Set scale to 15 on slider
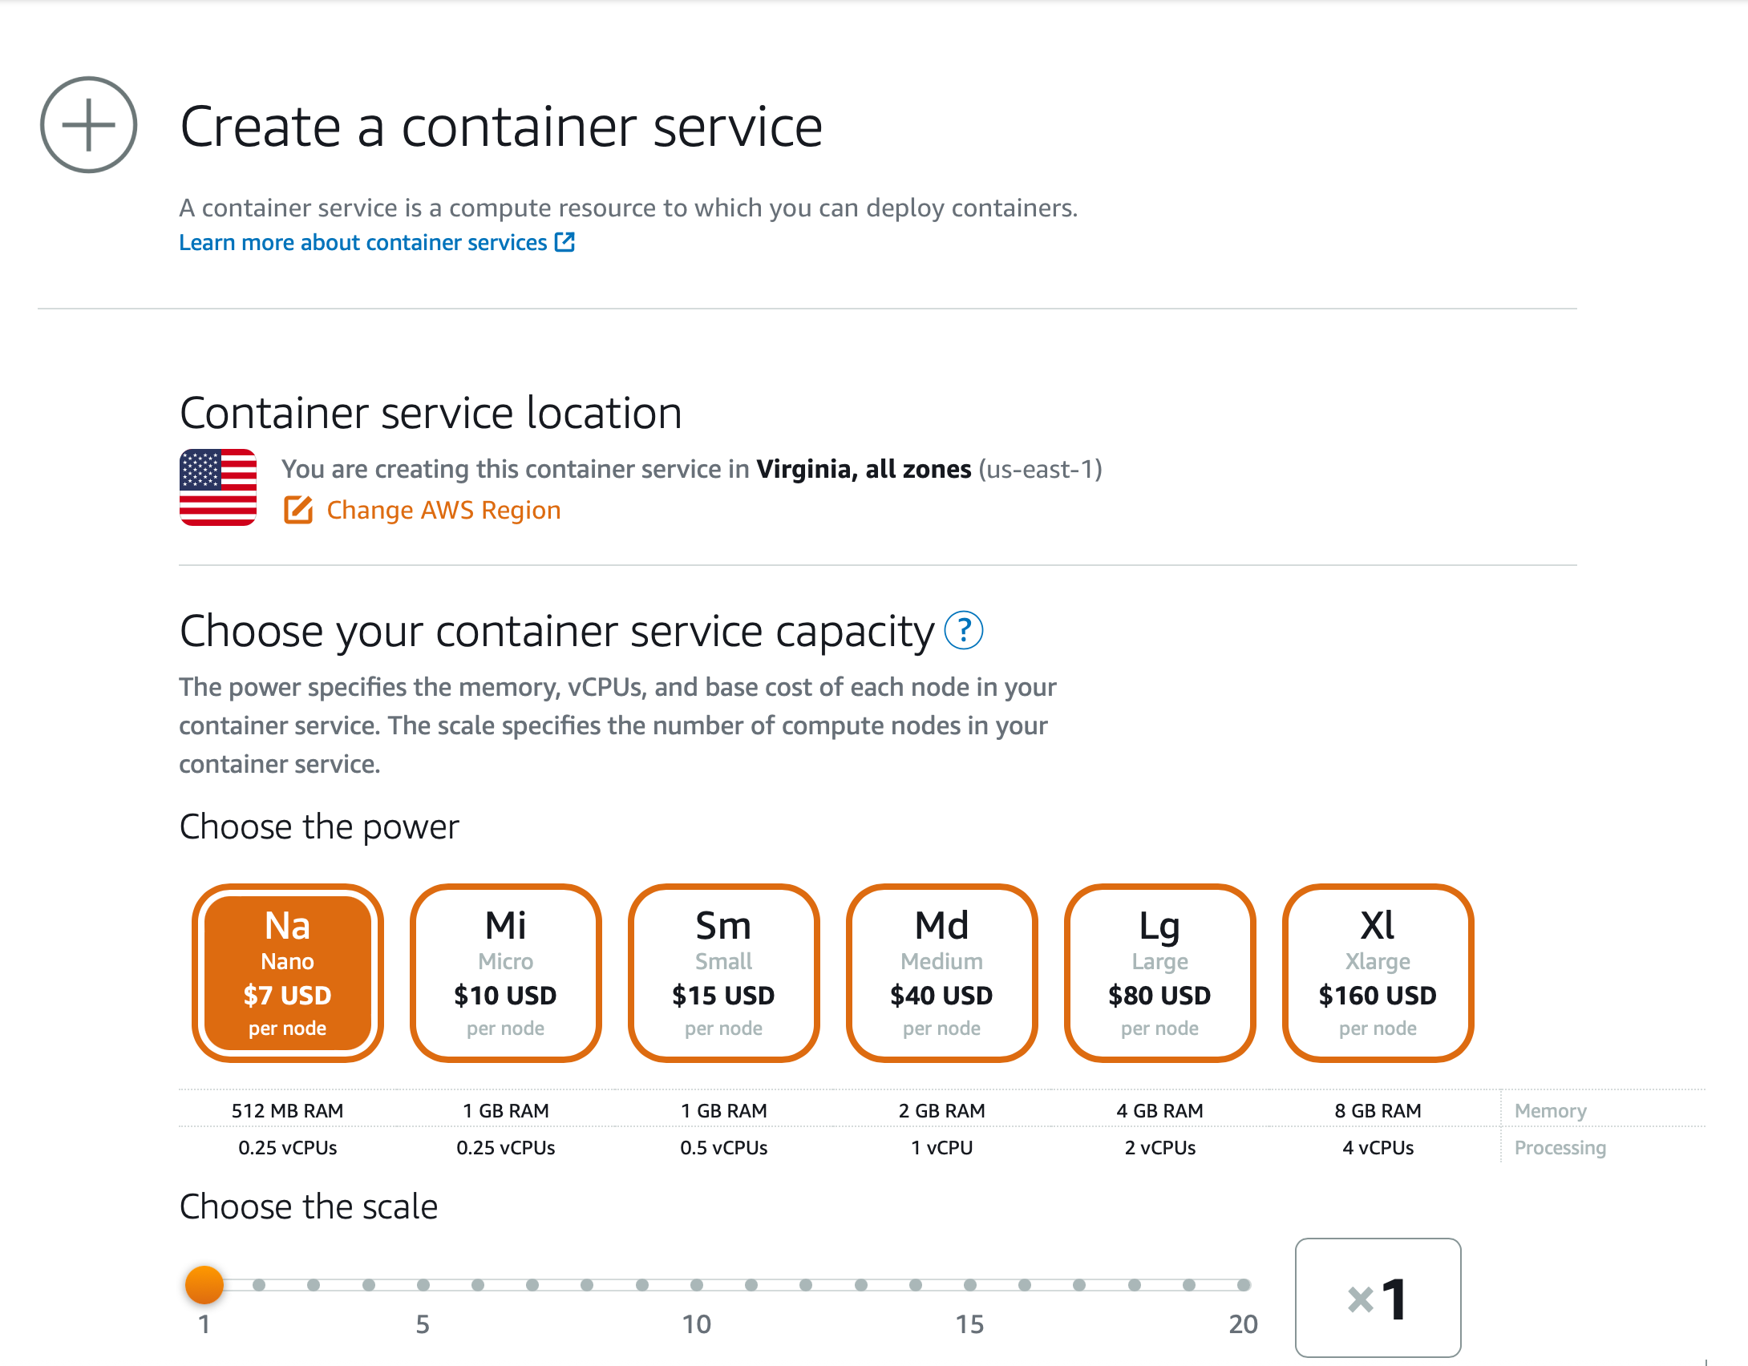 (x=970, y=1285)
